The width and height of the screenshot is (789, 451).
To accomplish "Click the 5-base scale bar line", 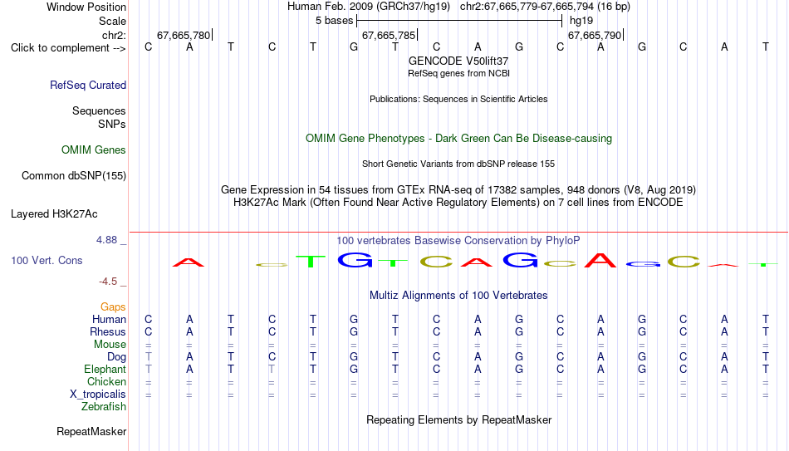I will (459, 21).
